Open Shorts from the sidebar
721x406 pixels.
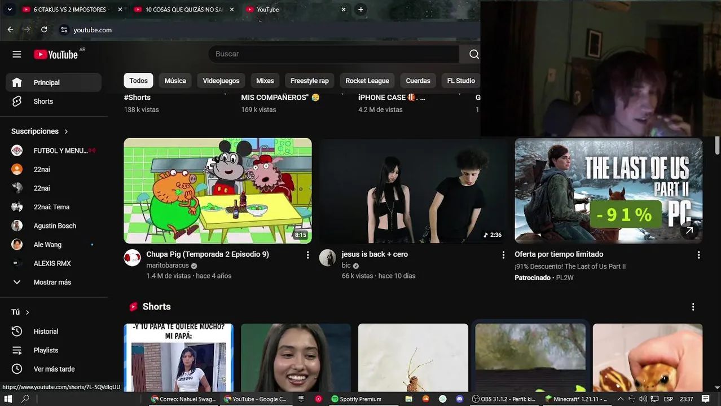(54, 101)
